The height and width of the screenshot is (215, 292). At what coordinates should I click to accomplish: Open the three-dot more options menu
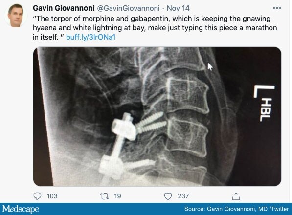tap(277, 8)
